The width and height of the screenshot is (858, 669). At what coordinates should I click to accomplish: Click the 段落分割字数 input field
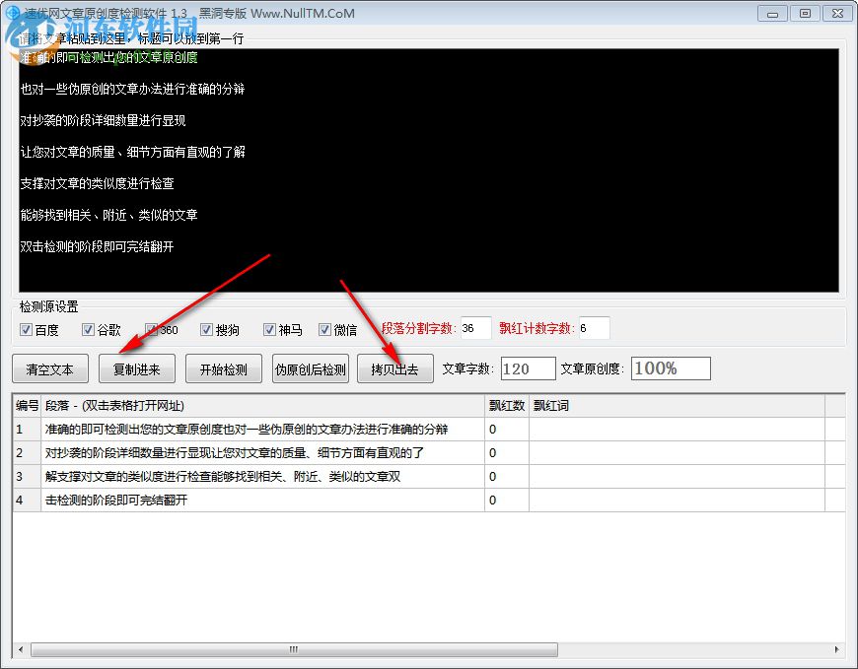[475, 328]
